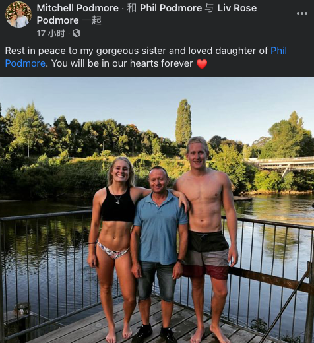This screenshot has height=343, width=314.
Task: Open Mitchell Podmore's round profile picture
Action: [18, 15]
